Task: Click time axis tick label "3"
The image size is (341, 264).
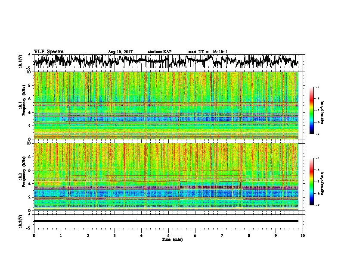Action: [115, 236]
